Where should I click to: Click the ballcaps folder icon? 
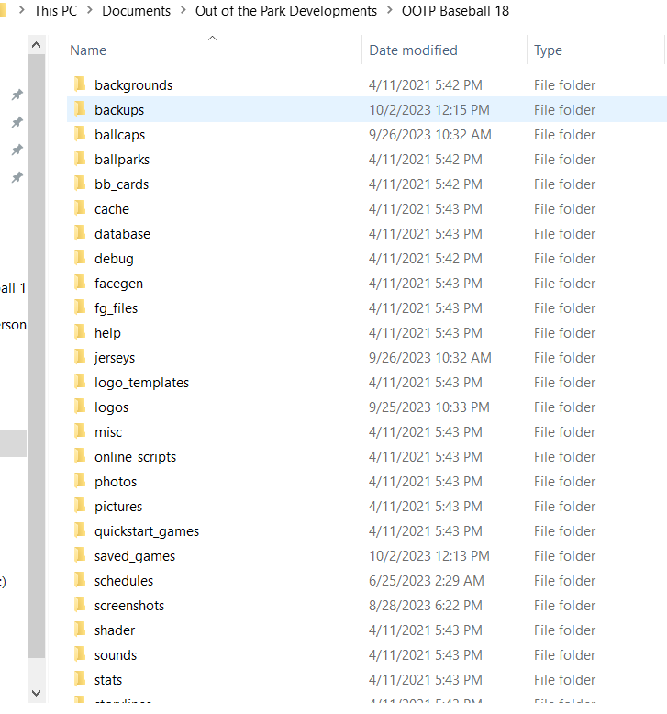click(x=80, y=134)
